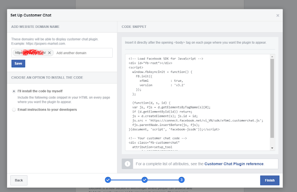Click the code snippet scrollbar thumb
297x192 pixels.
(272, 98)
